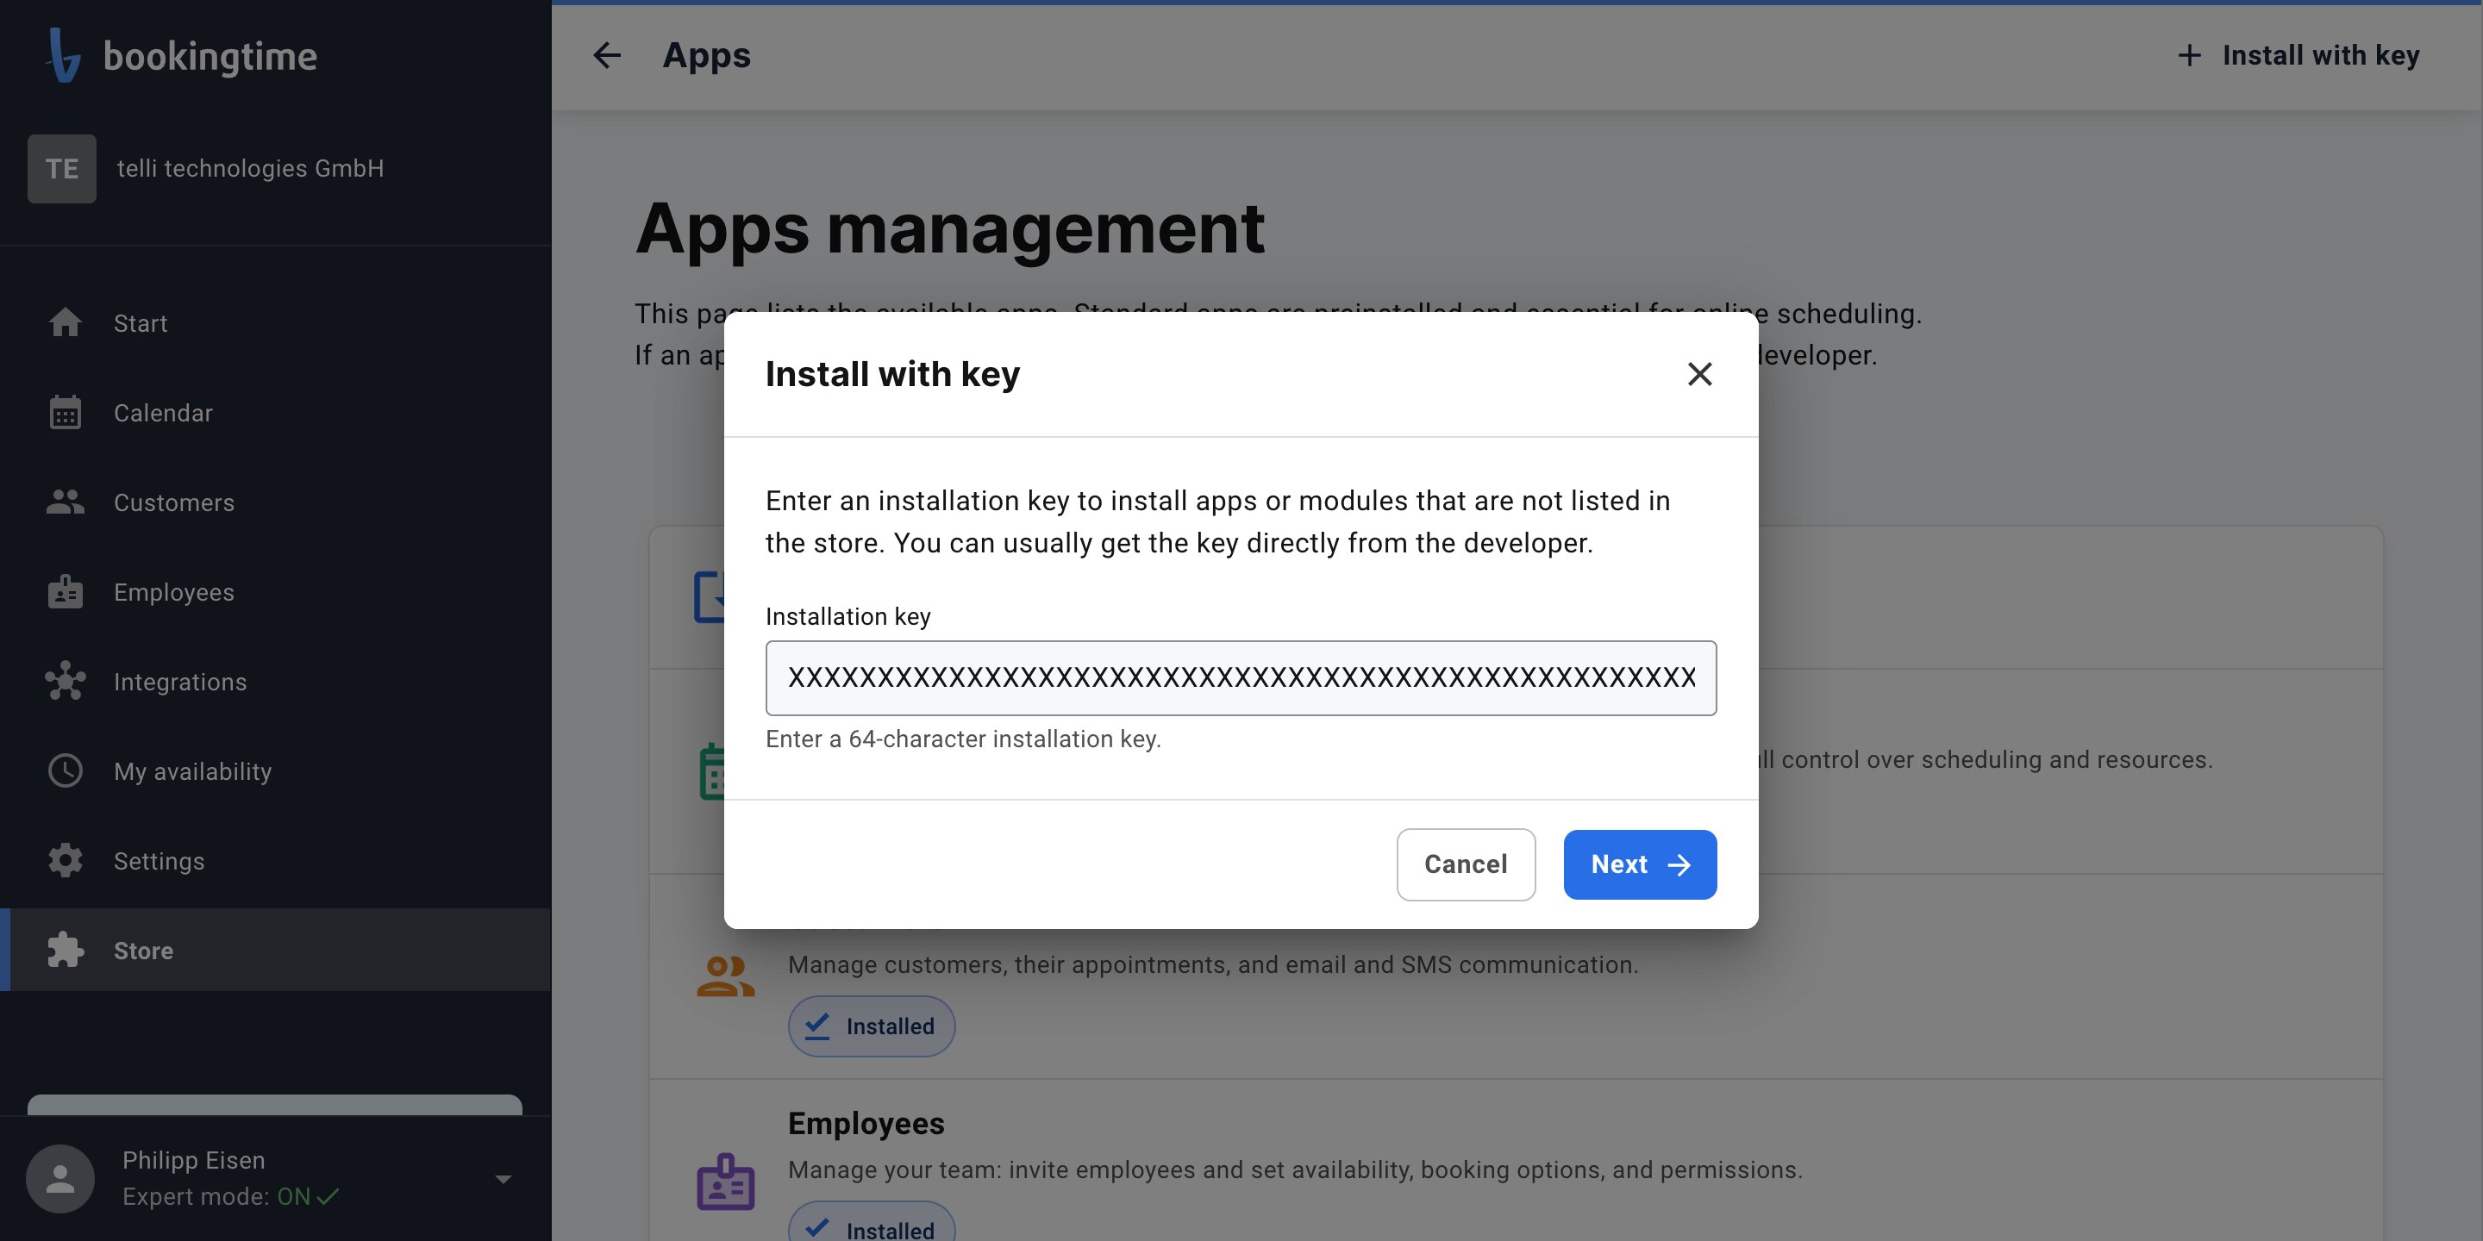Go back using the arrow beside Apps

pos(607,55)
